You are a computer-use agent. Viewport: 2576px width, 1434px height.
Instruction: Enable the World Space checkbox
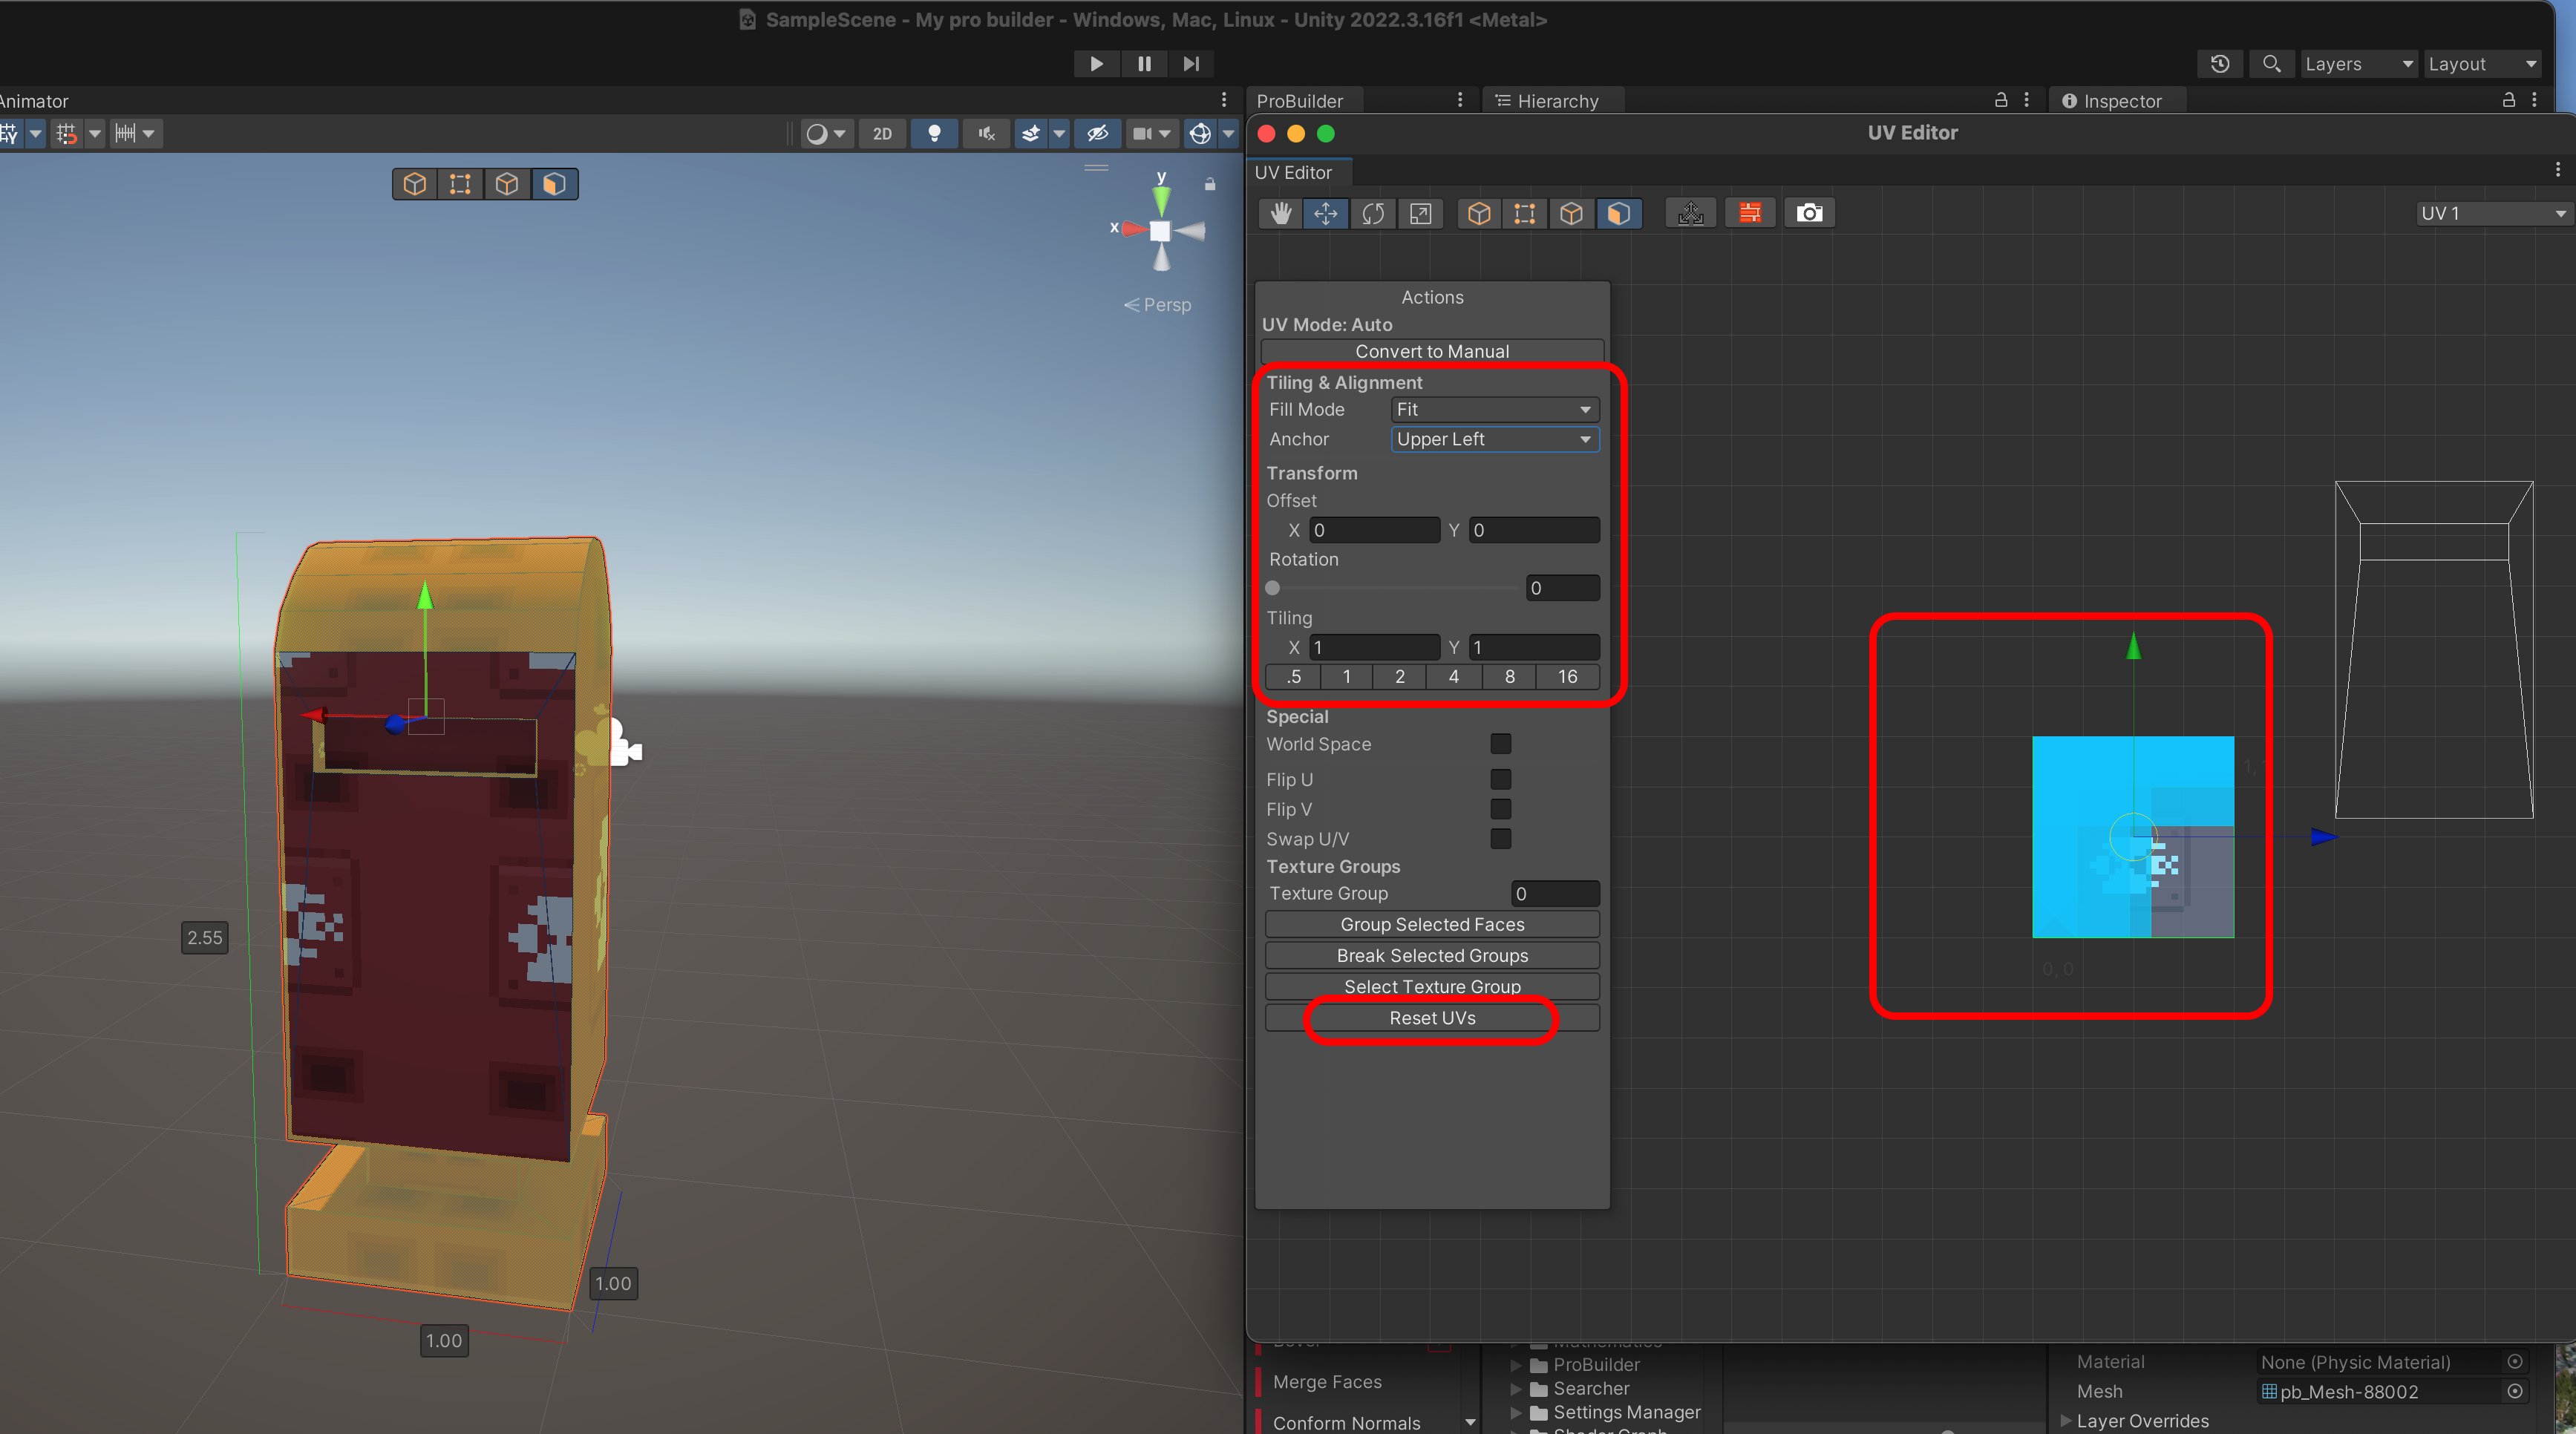tap(1500, 744)
